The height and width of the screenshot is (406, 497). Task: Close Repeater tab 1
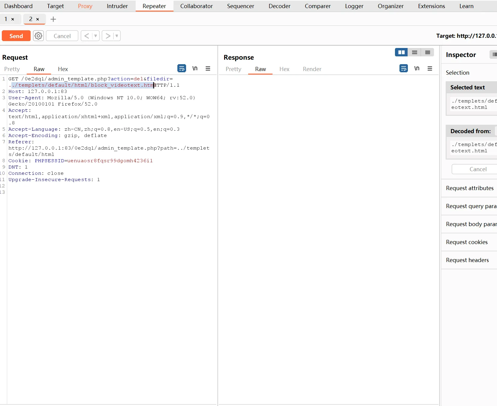(x=13, y=19)
